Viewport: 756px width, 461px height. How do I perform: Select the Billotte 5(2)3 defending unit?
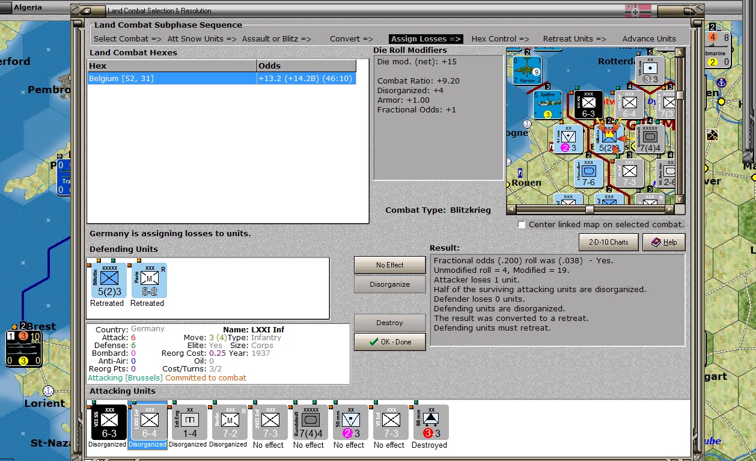[109, 280]
